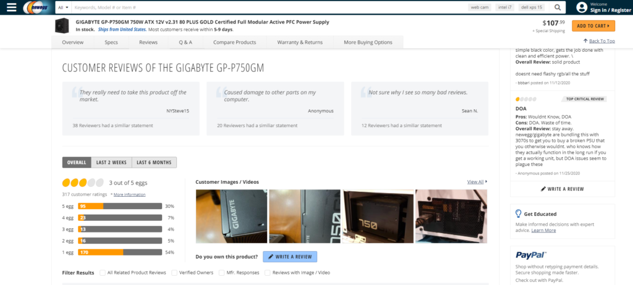Select the 'web cam' search suggestion
Screen dimensions: 633x285
(x=480, y=7)
